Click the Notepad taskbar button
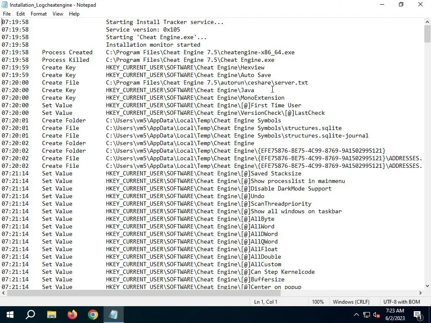The height and width of the screenshot is (323, 431). pos(114,315)
